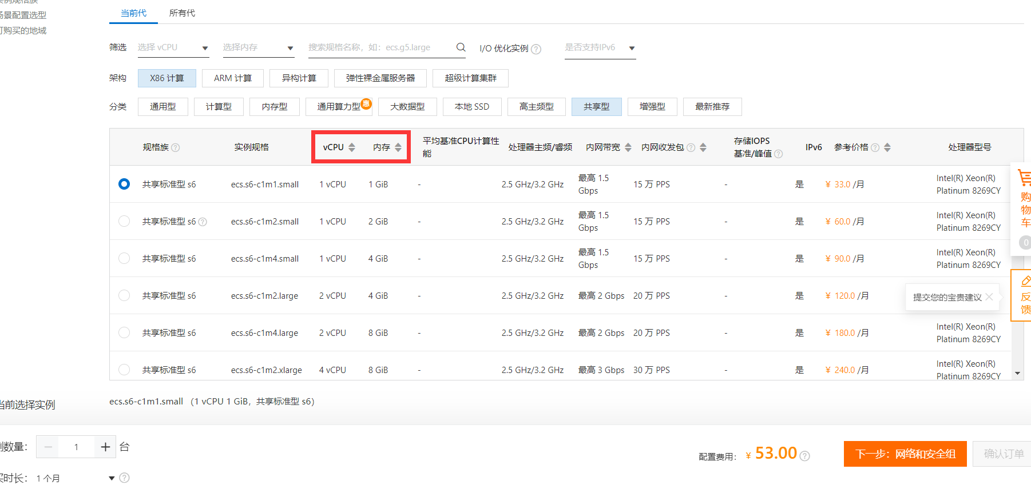Screen dimensions: 1031x485
Task: Open 存储IOPS 基准/峰值 help icon
Action: tap(779, 154)
